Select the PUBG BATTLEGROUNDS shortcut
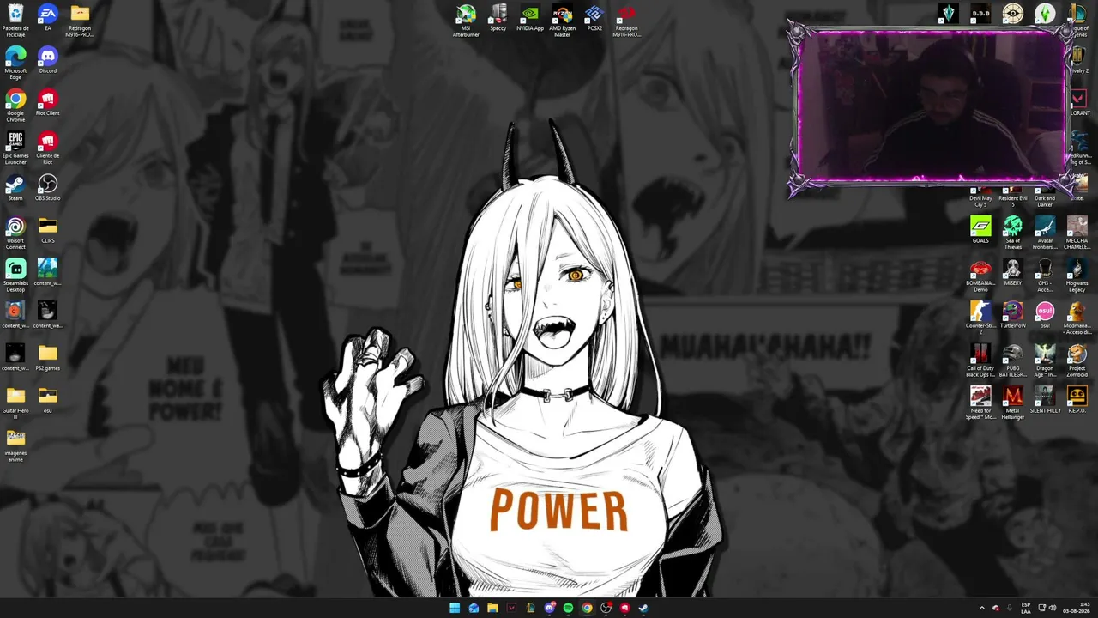 coord(1013,361)
